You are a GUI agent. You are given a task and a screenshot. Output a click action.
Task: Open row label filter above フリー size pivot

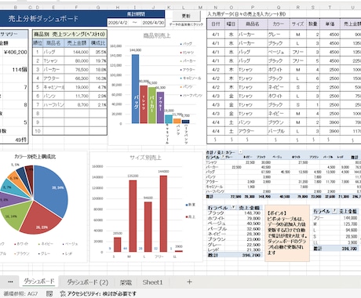click(x=334, y=211)
